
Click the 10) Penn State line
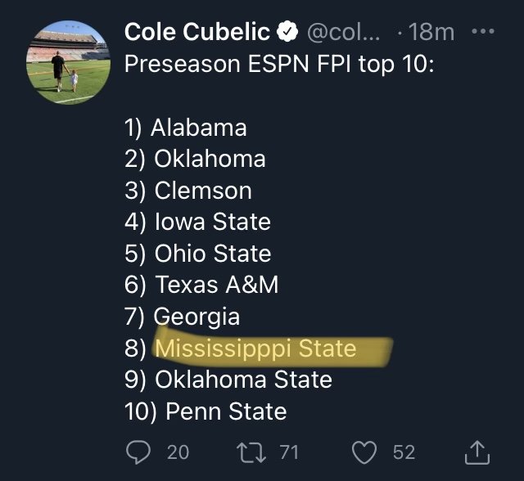206,411
